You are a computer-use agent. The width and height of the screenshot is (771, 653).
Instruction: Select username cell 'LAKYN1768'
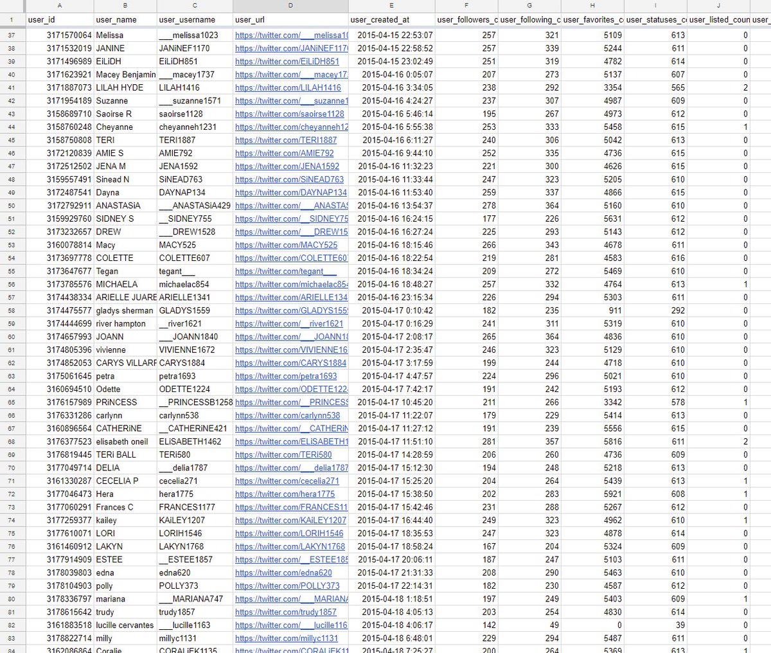pos(195,546)
